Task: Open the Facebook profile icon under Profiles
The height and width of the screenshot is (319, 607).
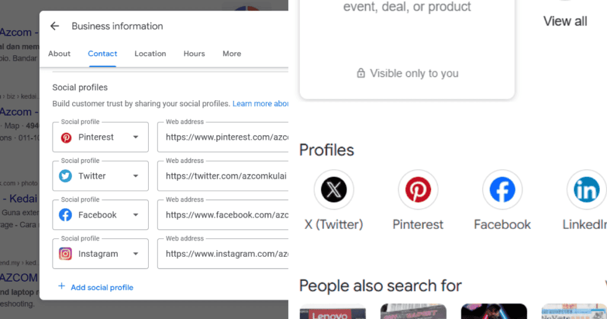Action: 502,190
